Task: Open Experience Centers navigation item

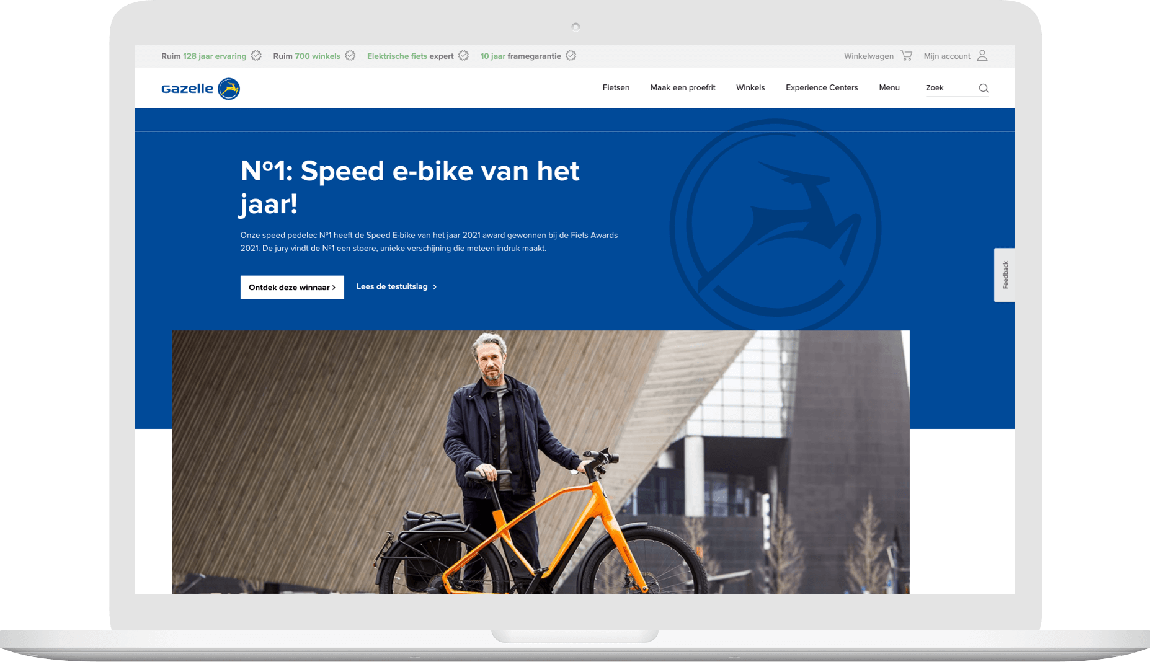Action: [822, 87]
